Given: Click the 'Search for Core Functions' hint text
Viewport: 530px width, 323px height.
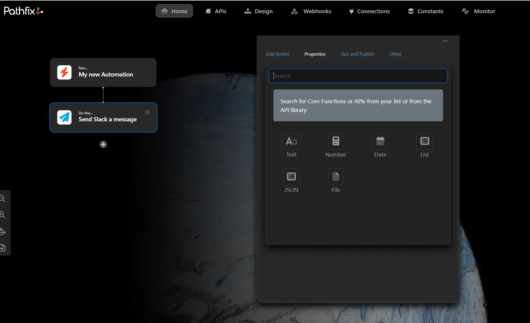Looking at the screenshot, I should pyautogui.click(x=356, y=106).
